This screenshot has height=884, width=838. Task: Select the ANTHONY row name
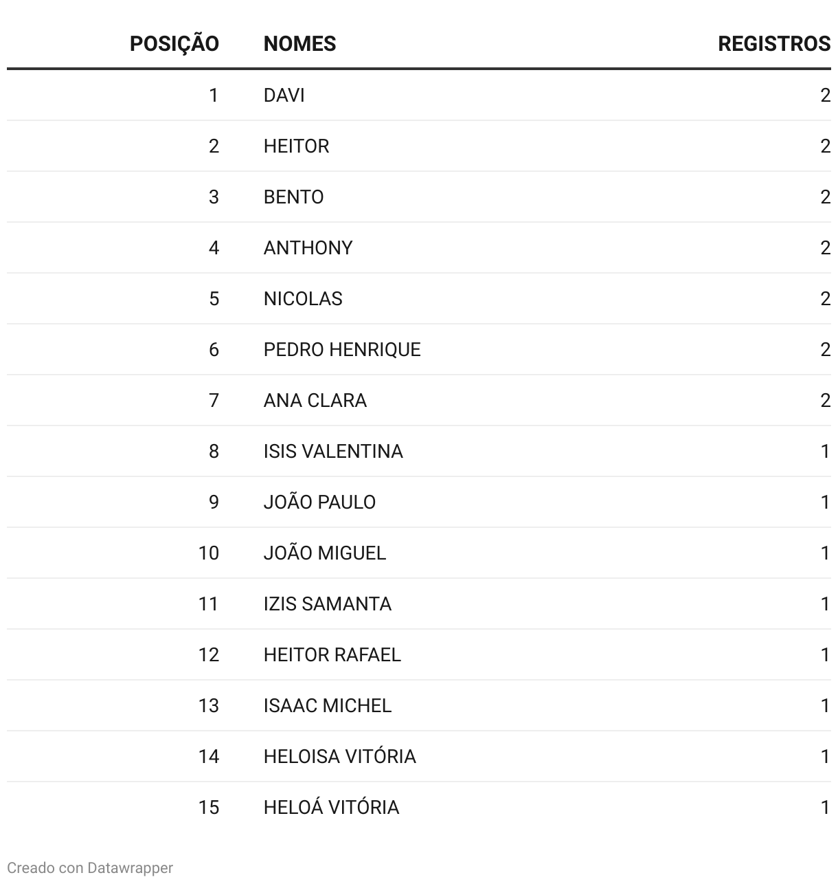point(308,247)
